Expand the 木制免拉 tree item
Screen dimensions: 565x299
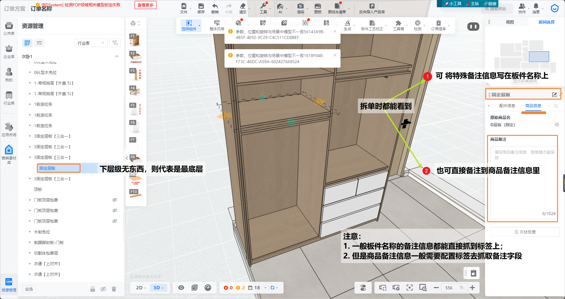(30, 232)
